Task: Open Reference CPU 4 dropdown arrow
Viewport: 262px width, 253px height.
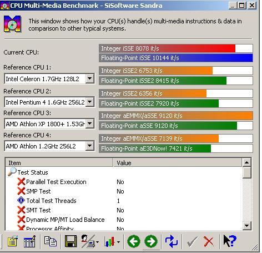Action: point(90,146)
